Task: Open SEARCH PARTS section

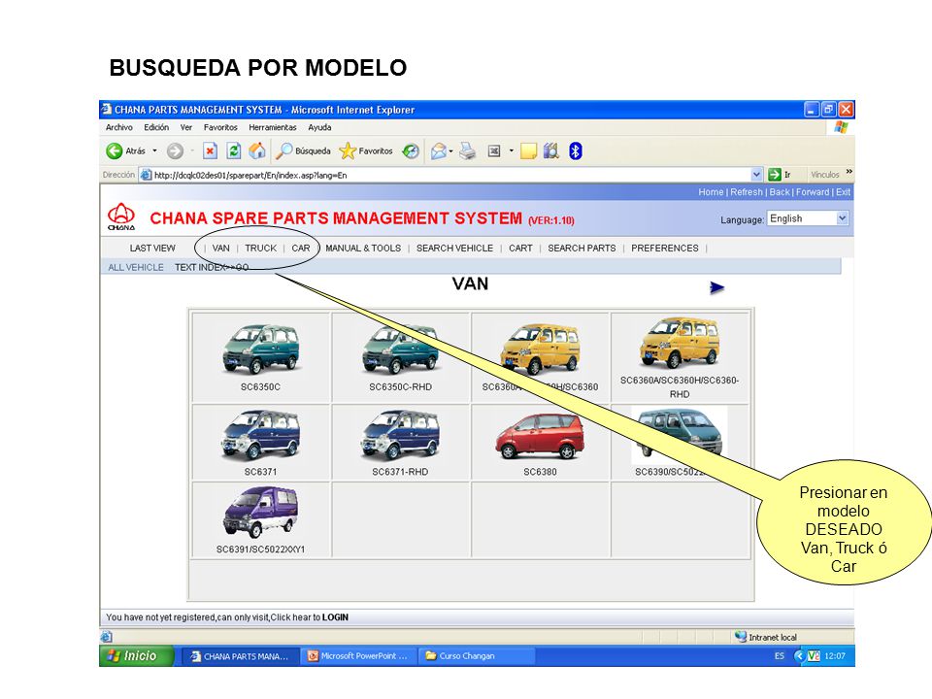Action: (582, 248)
